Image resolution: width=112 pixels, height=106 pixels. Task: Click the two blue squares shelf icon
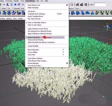[87, 13]
